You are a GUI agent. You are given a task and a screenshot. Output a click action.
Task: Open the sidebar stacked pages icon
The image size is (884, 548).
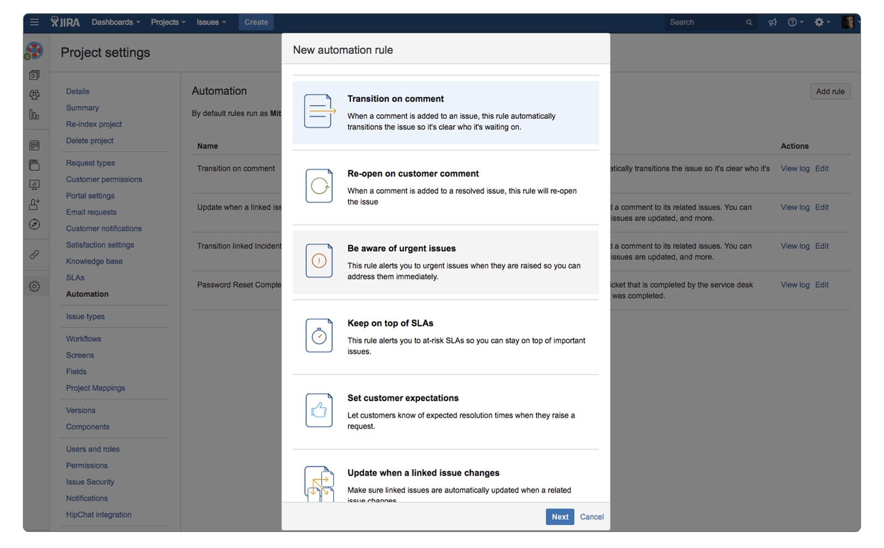[34, 165]
